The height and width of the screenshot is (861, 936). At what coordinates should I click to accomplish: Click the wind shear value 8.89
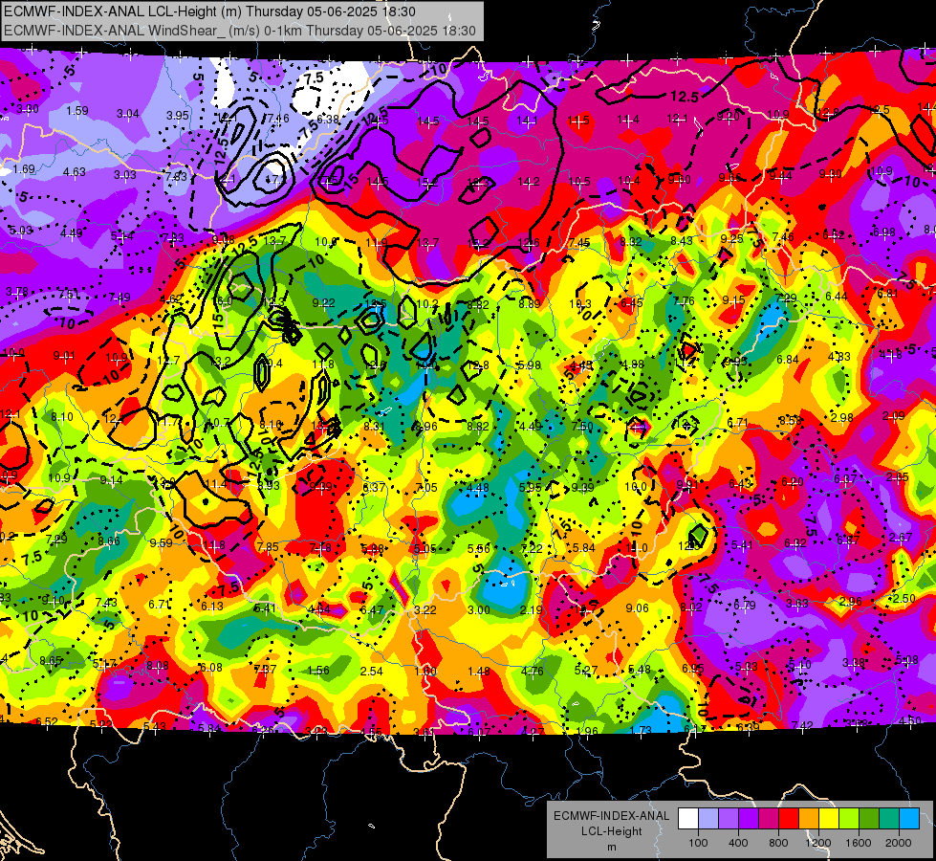coord(530,303)
